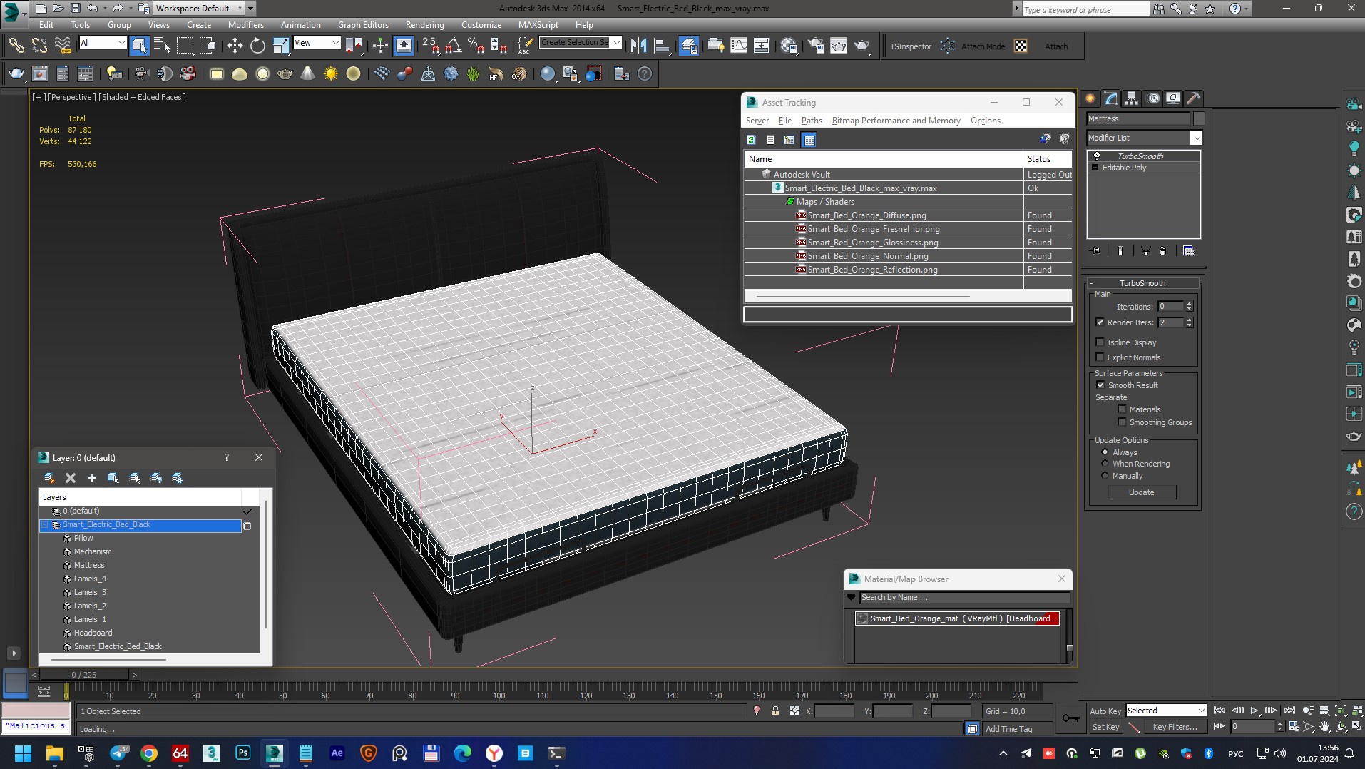The width and height of the screenshot is (1365, 769).
Task: Select Manually update option
Action: pyautogui.click(x=1105, y=476)
